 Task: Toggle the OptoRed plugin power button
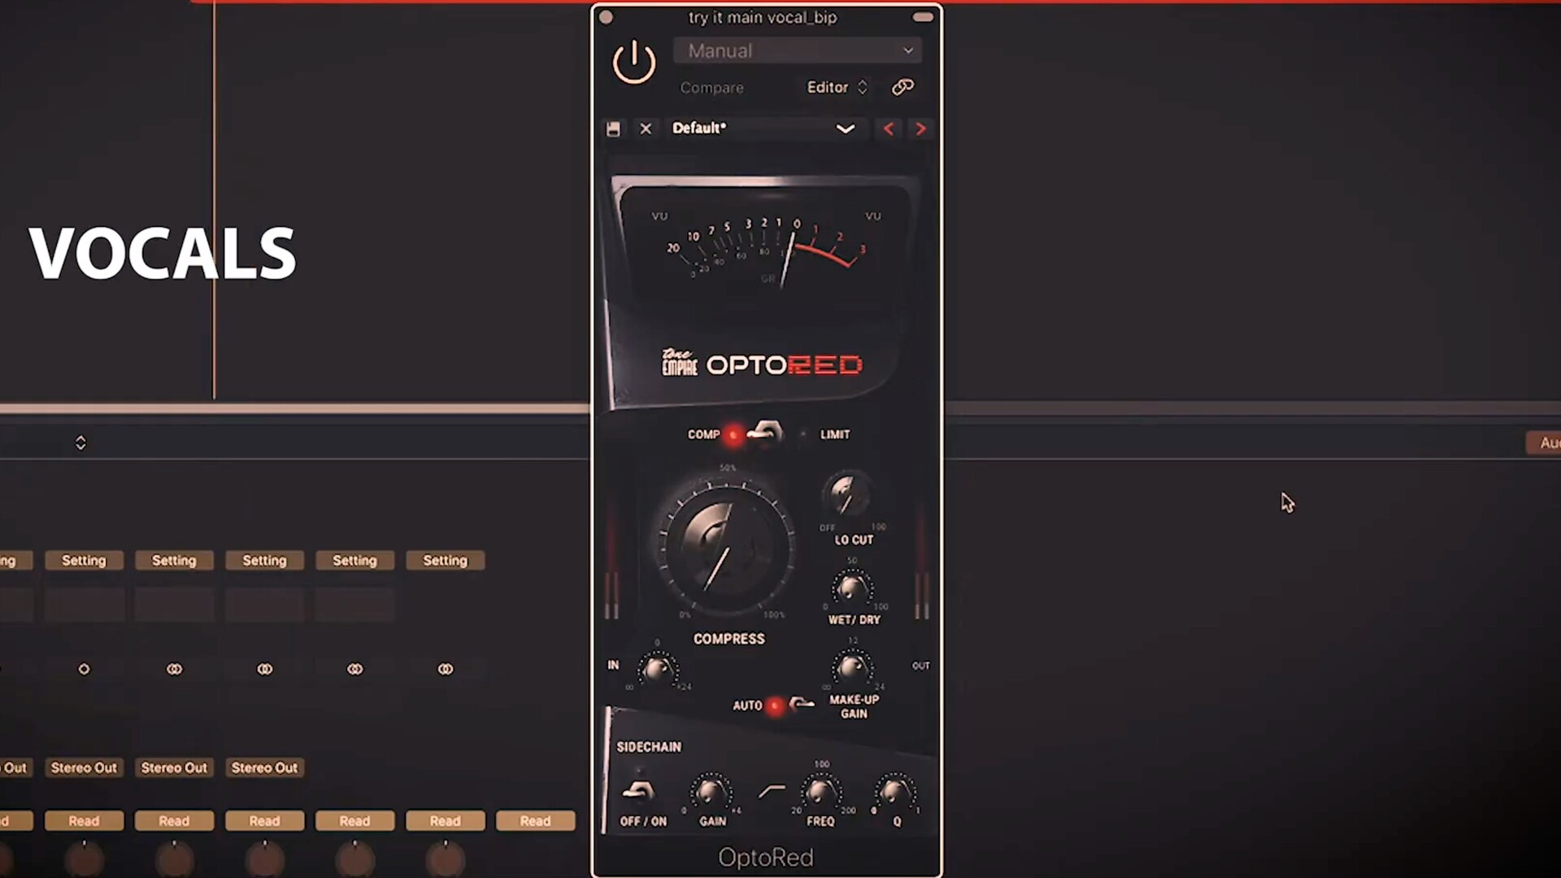pos(634,63)
